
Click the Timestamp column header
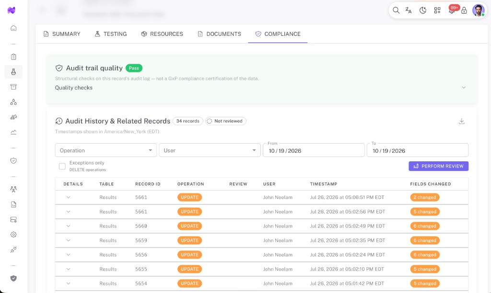pos(324,184)
